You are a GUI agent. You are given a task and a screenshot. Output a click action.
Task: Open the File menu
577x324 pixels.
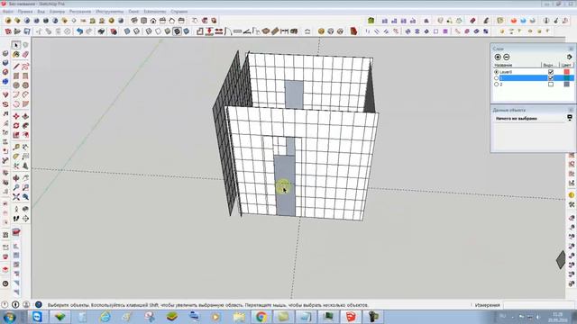click(x=8, y=12)
